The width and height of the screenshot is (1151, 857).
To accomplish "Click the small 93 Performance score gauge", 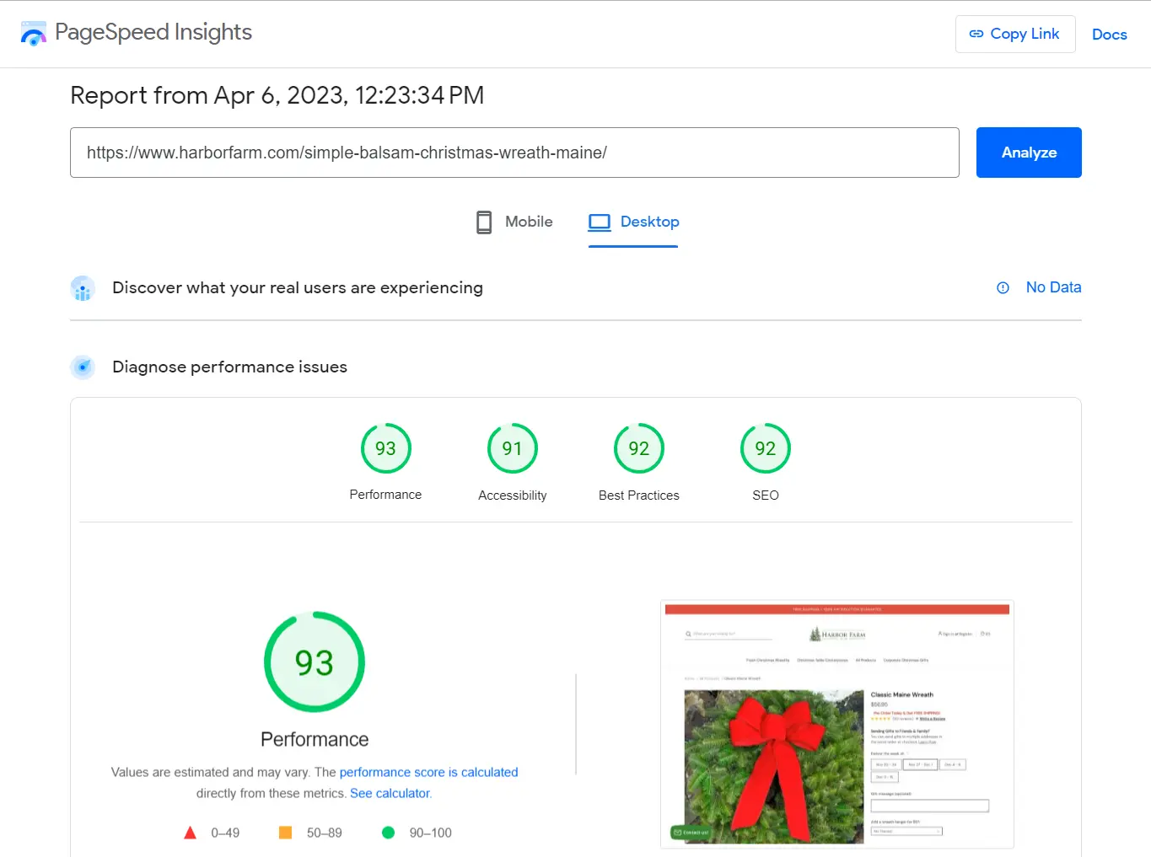I will 385,448.
